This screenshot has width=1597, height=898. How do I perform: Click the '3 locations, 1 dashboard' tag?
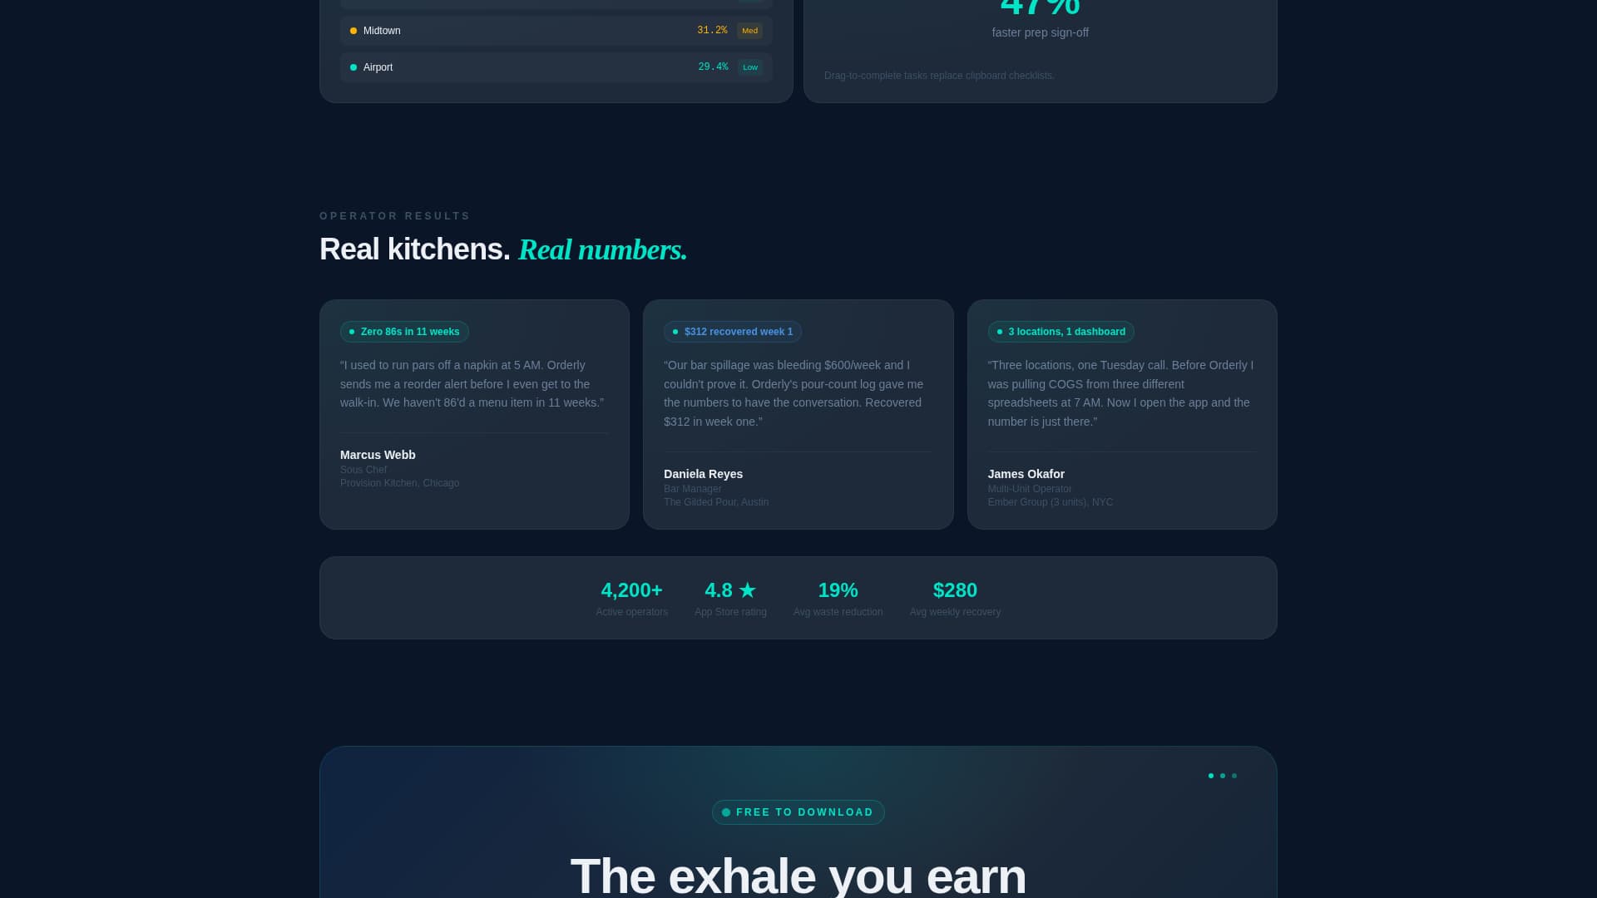1061,332
